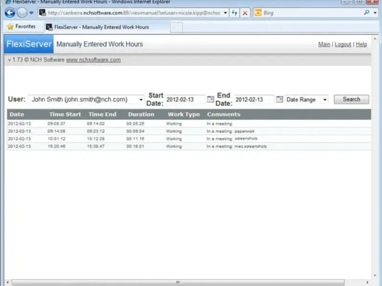Image resolution: width=382 pixels, height=286 pixels.
Task: Click the vertical scrollbar down arrow
Action: pos(375,276)
